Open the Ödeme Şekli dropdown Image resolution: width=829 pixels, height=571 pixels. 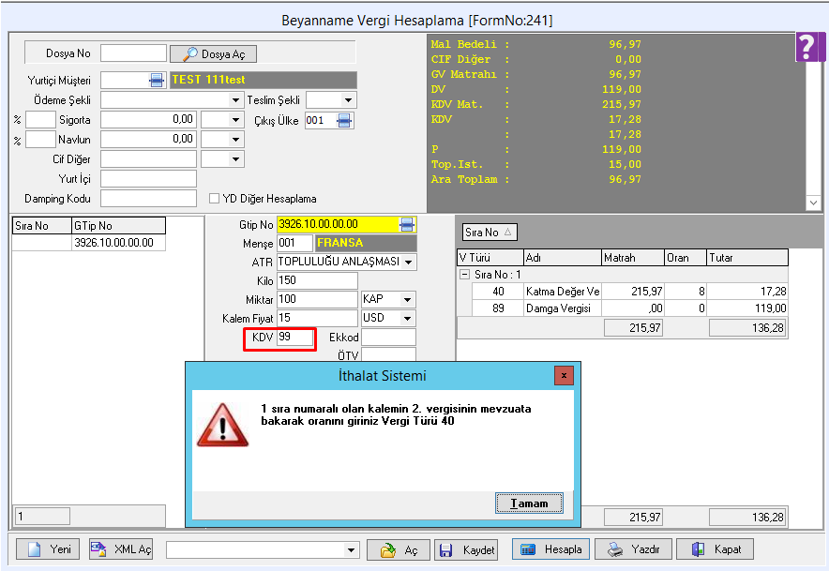[x=235, y=100]
